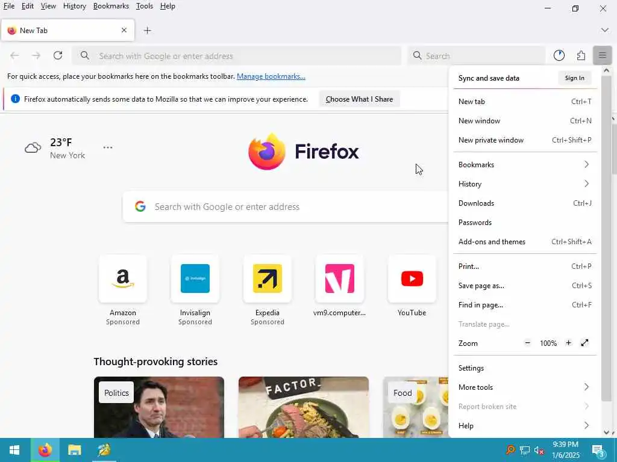617x462 pixels.
Task: Choose Find in page...
Action: point(525,305)
